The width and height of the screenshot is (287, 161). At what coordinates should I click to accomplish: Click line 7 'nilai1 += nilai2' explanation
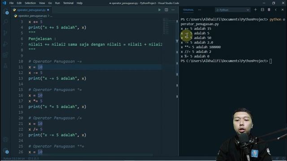pyautogui.click(x=96, y=44)
